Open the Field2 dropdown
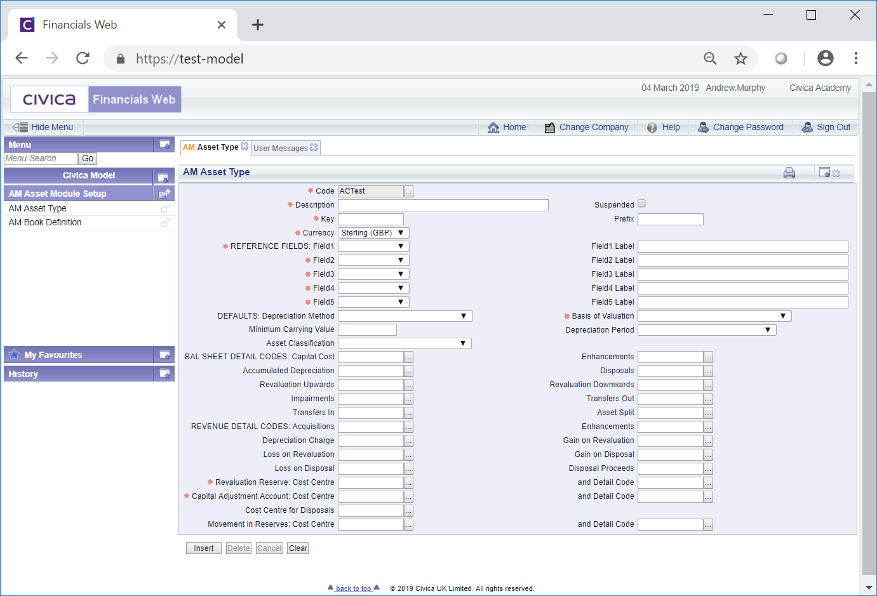Screen dimensions: 877x596 pyautogui.click(x=373, y=260)
